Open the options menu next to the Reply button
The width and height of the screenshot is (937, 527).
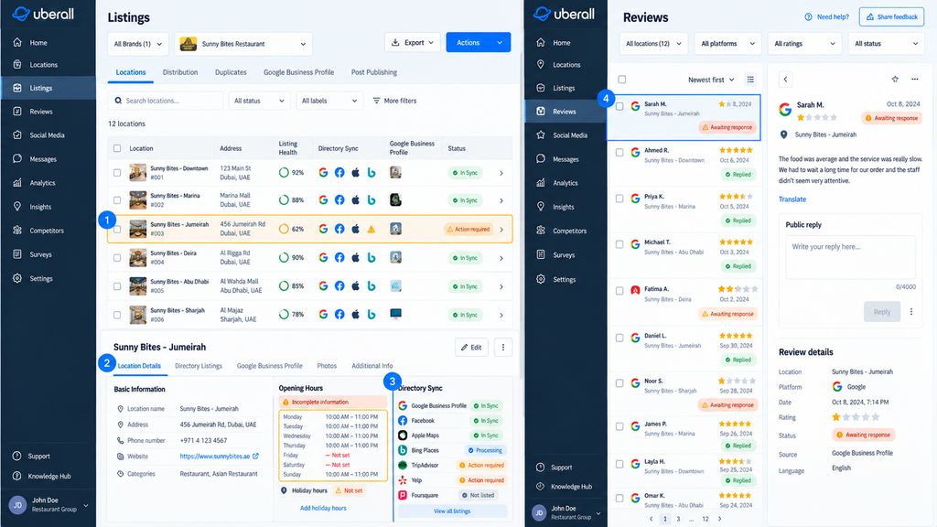[911, 312]
